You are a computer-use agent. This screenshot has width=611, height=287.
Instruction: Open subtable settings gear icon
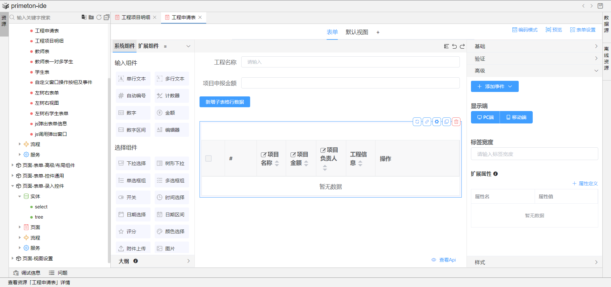[437, 122]
